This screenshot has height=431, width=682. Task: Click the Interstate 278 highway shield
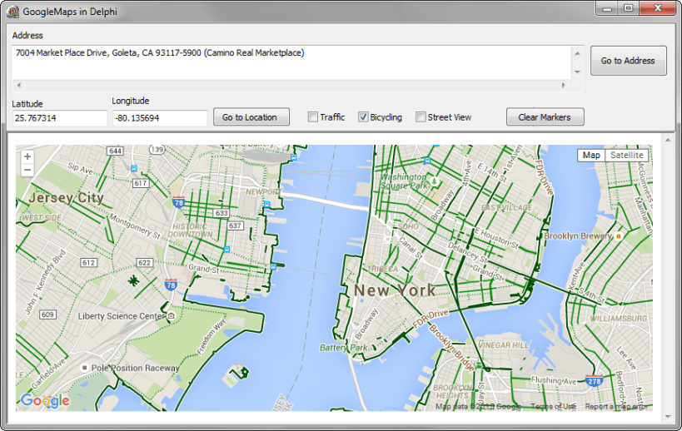coord(594,380)
